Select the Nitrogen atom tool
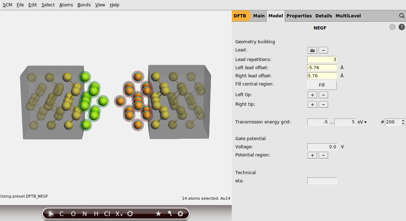 [84, 214]
